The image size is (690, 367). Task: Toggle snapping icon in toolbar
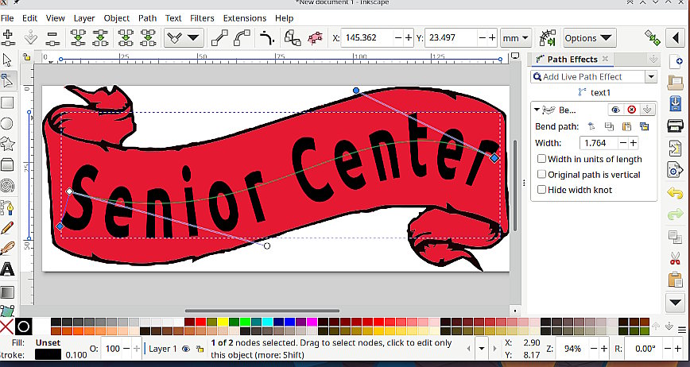point(653,38)
